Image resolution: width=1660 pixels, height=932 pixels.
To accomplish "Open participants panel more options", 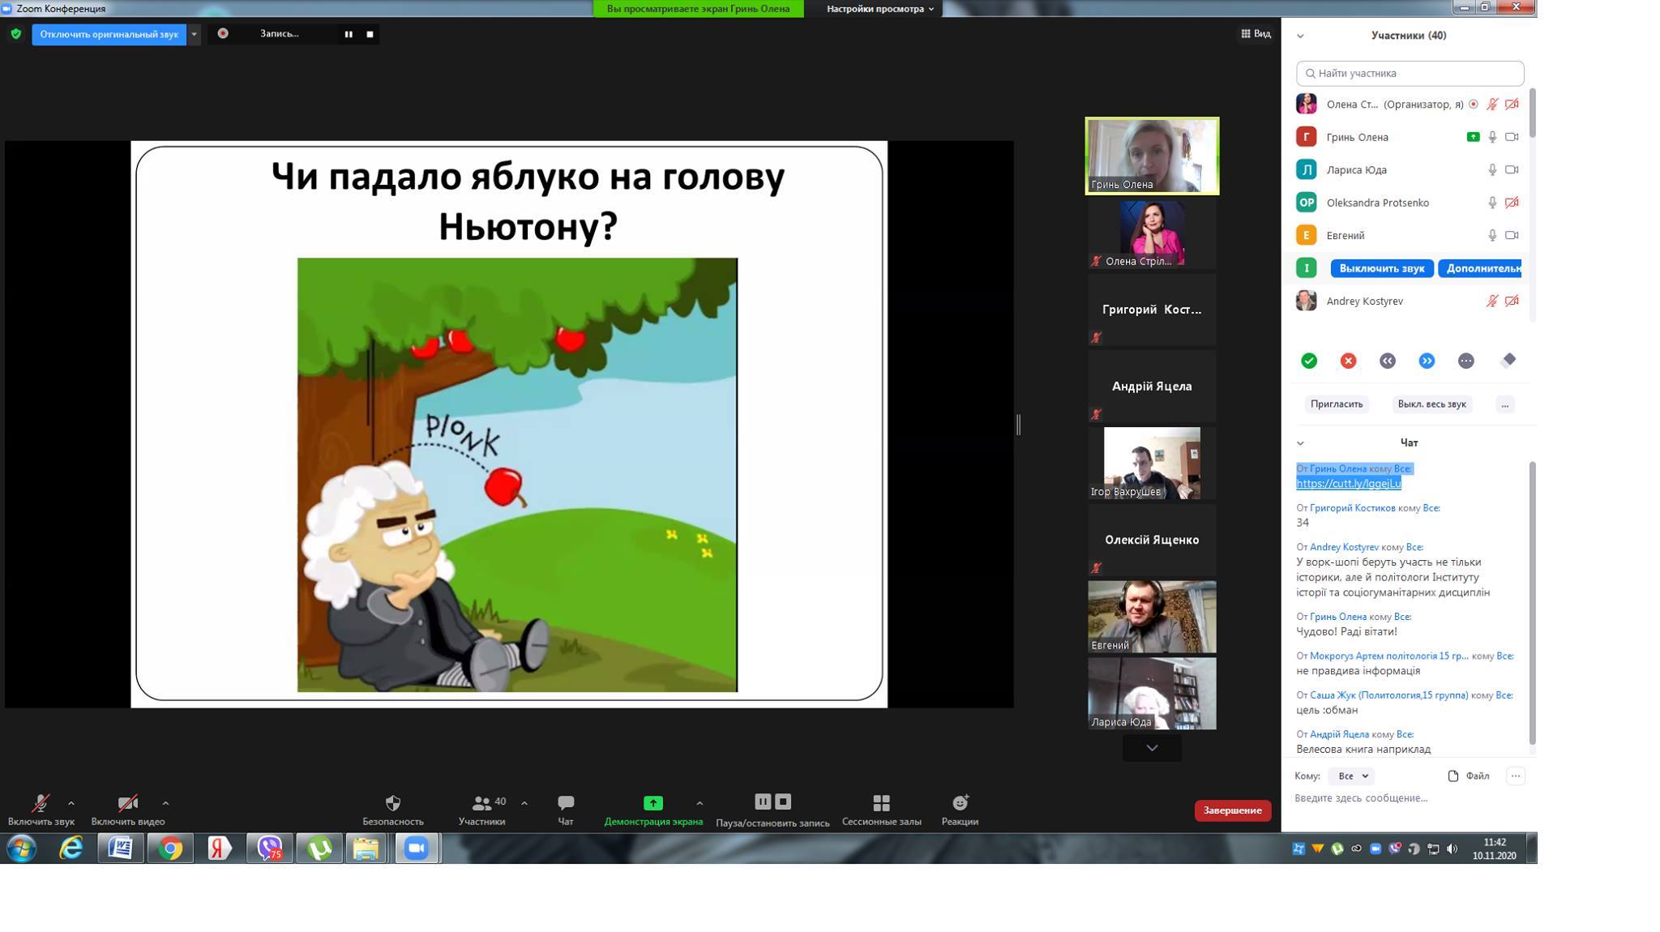I will [1504, 404].
